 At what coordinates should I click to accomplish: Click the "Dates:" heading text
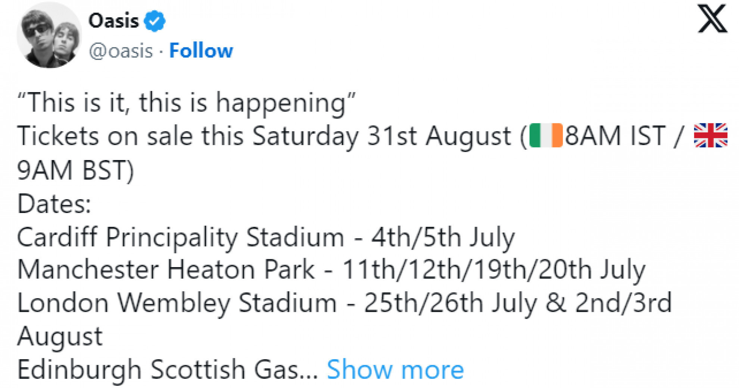pyautogui.click(x=54, y=204)
